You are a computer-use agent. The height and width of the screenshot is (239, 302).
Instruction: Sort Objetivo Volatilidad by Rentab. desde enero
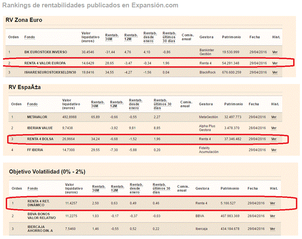pyautogui.click(x=136, y=188)
